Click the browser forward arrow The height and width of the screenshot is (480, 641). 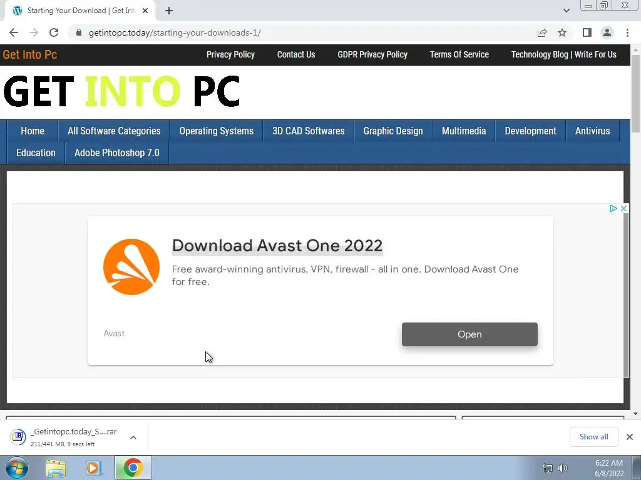click(34, 32)
